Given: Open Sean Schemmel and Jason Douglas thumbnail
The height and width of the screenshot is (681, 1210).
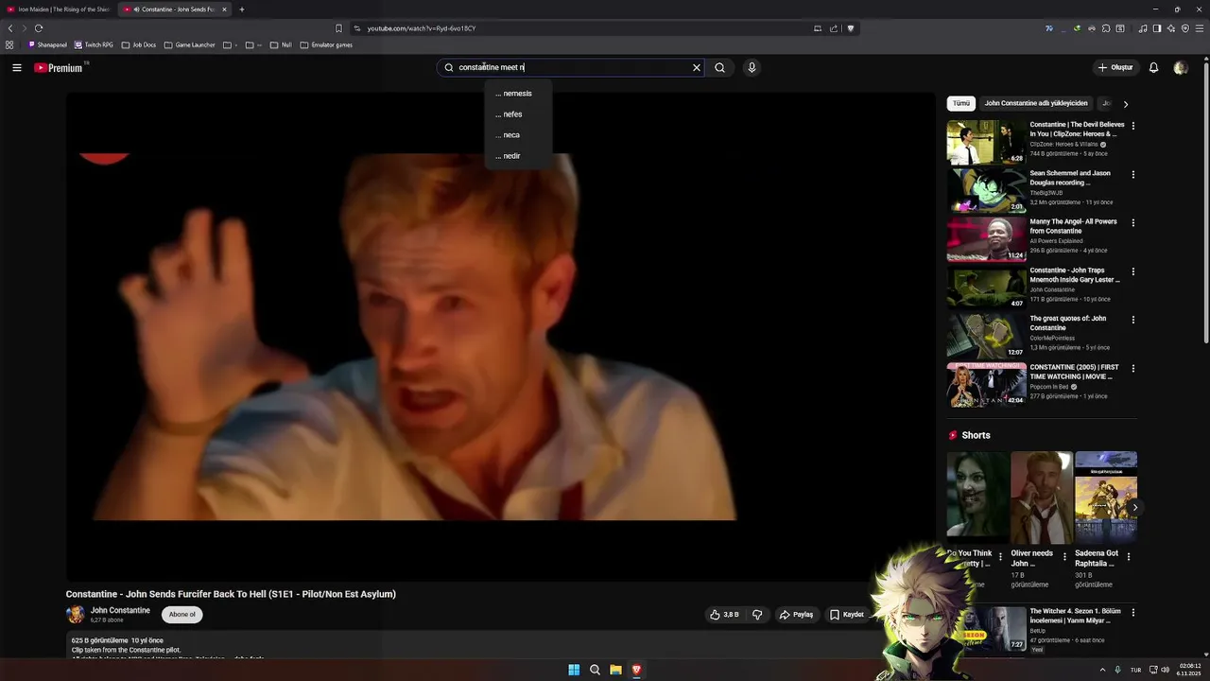Looking at the screenshot, I should pos(987,190).
